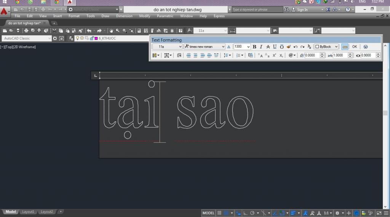Screen dimensions: 390x217
Task: Click the [2D Wireframe] visual style label
Action: (x=24, y=47)
